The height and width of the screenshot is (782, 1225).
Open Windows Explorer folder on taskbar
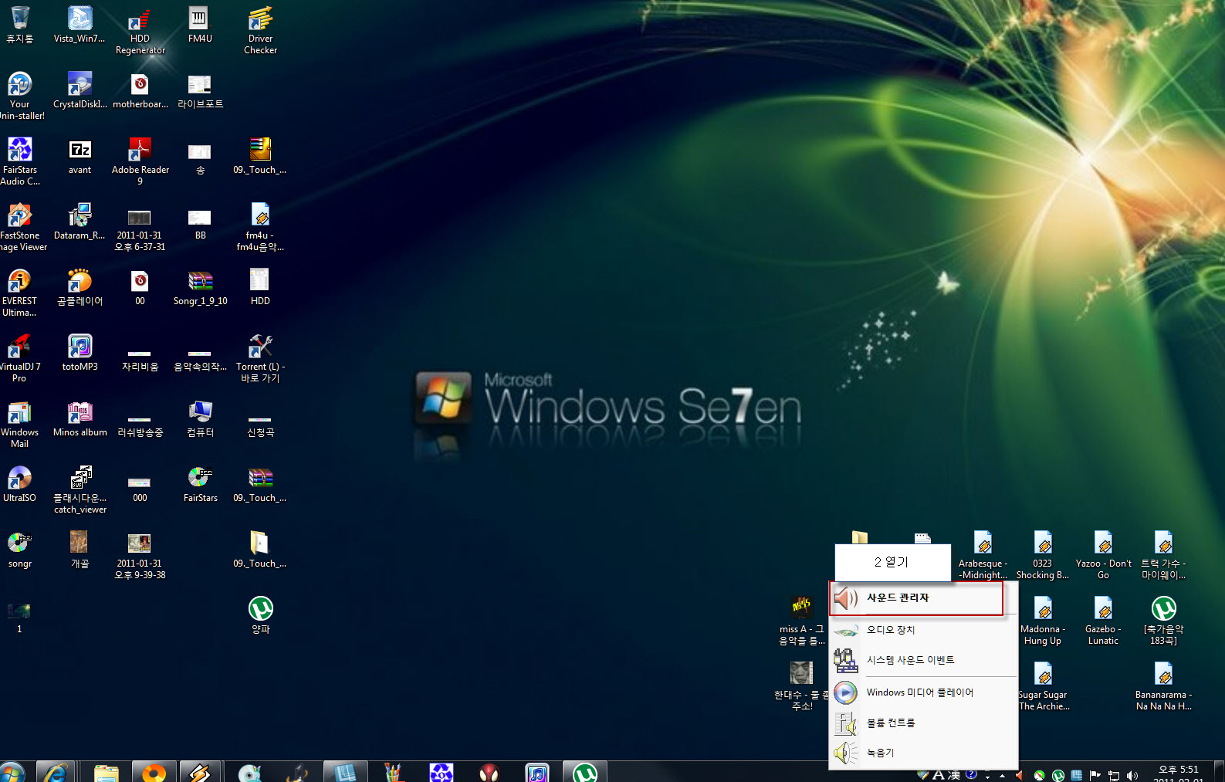click(x=106, y=772)
